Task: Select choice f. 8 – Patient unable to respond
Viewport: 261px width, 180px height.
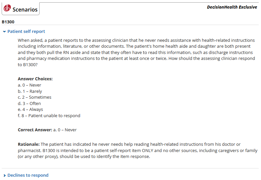Action: click(49, 116)
